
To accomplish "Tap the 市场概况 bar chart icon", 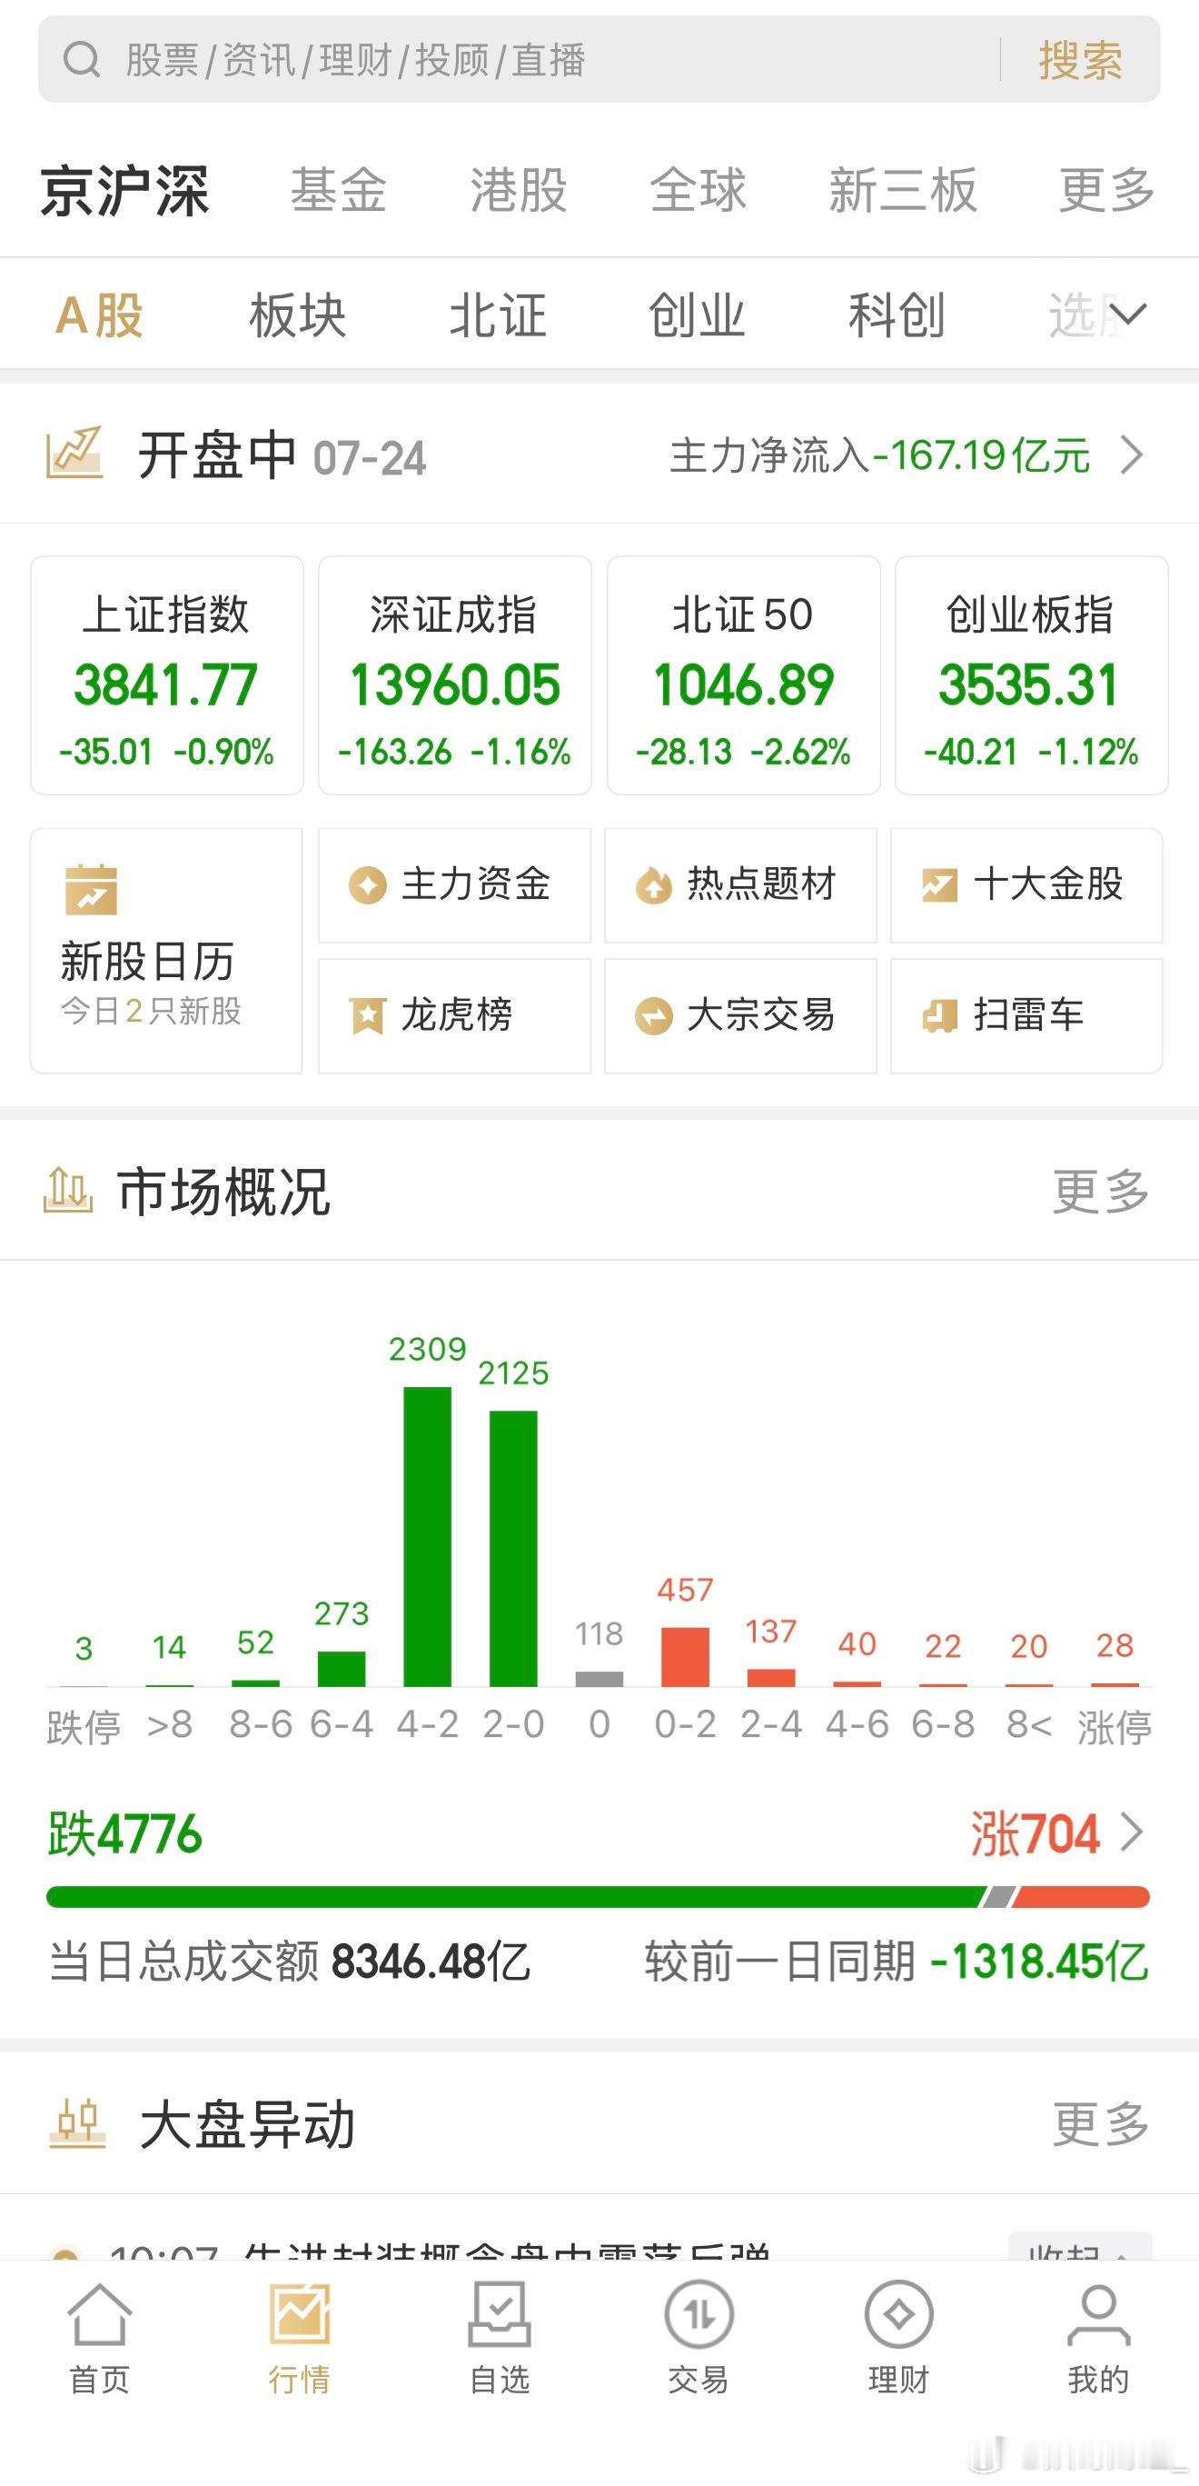I will (67, 1189).
